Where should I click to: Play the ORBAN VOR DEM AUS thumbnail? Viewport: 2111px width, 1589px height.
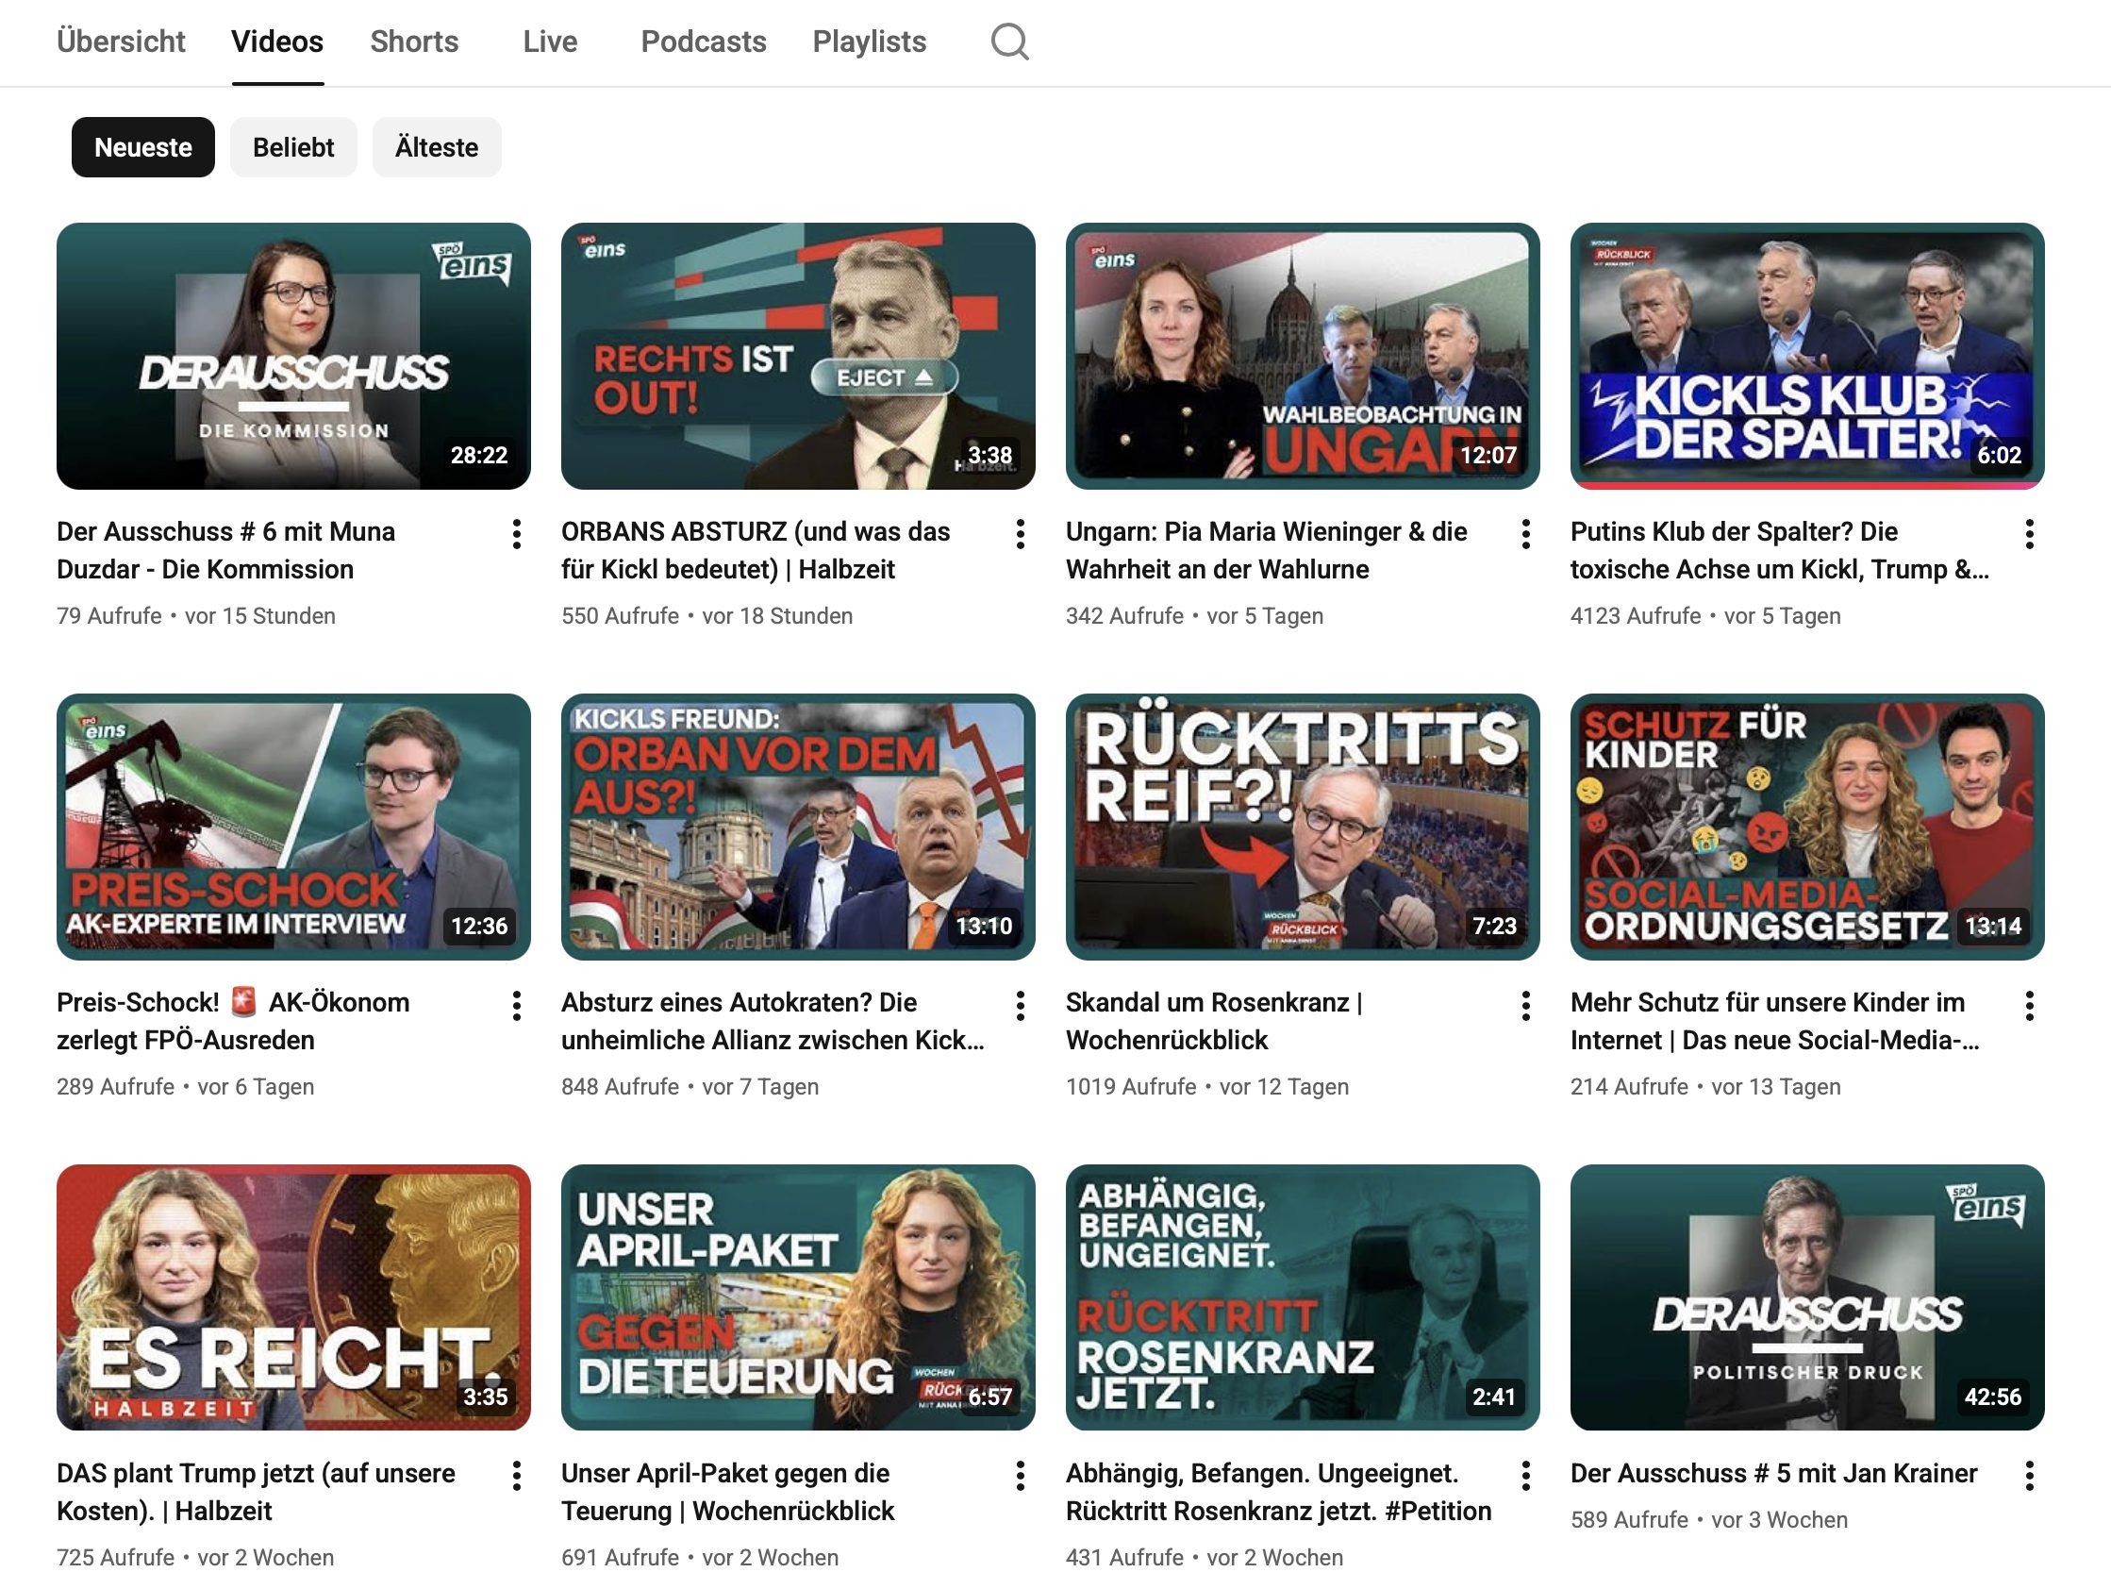798,827
